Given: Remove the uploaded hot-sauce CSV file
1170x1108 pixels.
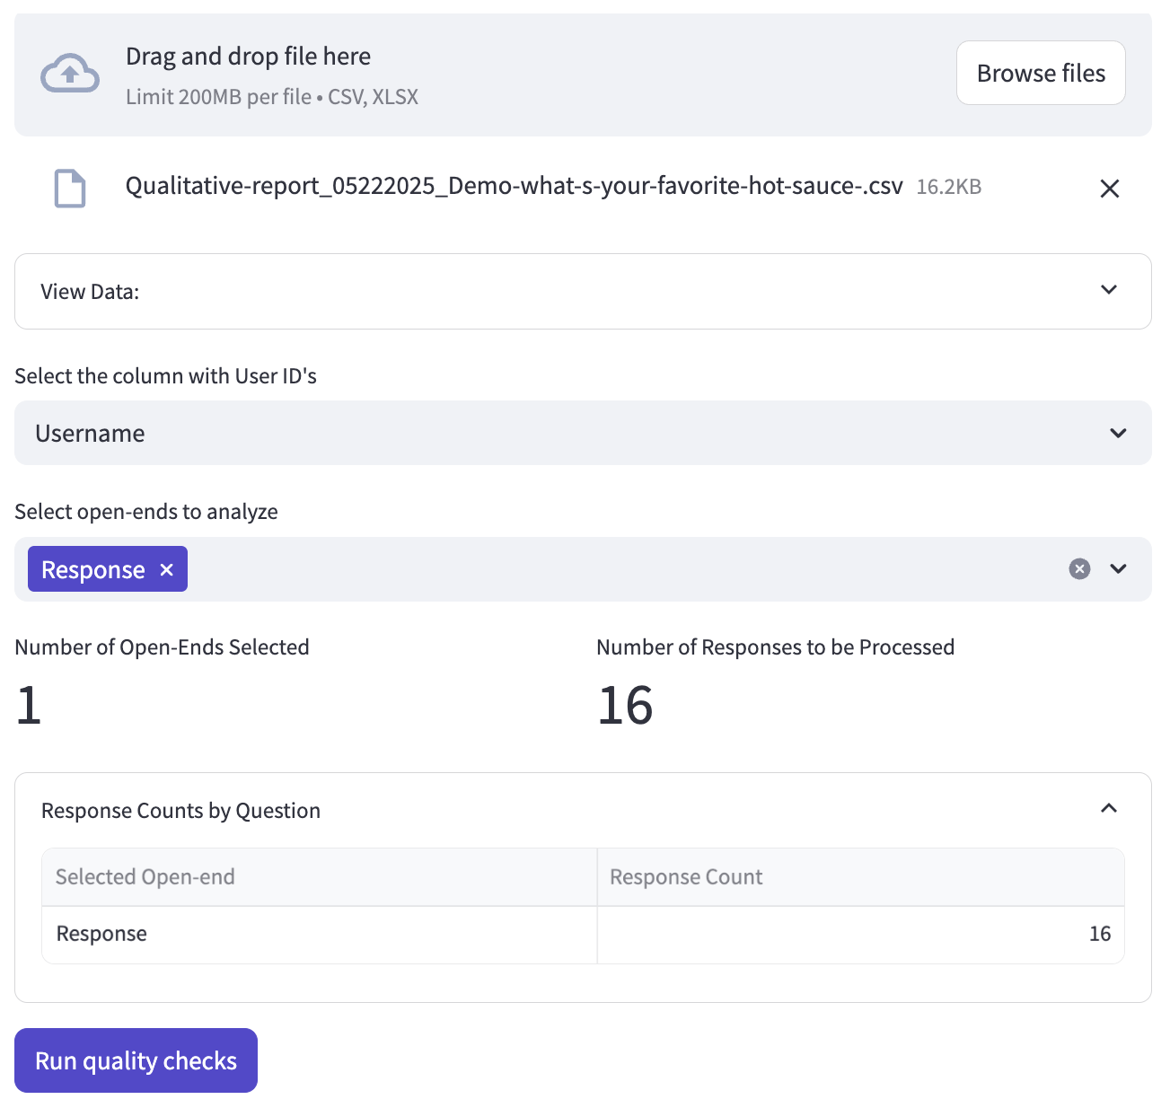Looking at the screenshot, I should point(1110,189).
